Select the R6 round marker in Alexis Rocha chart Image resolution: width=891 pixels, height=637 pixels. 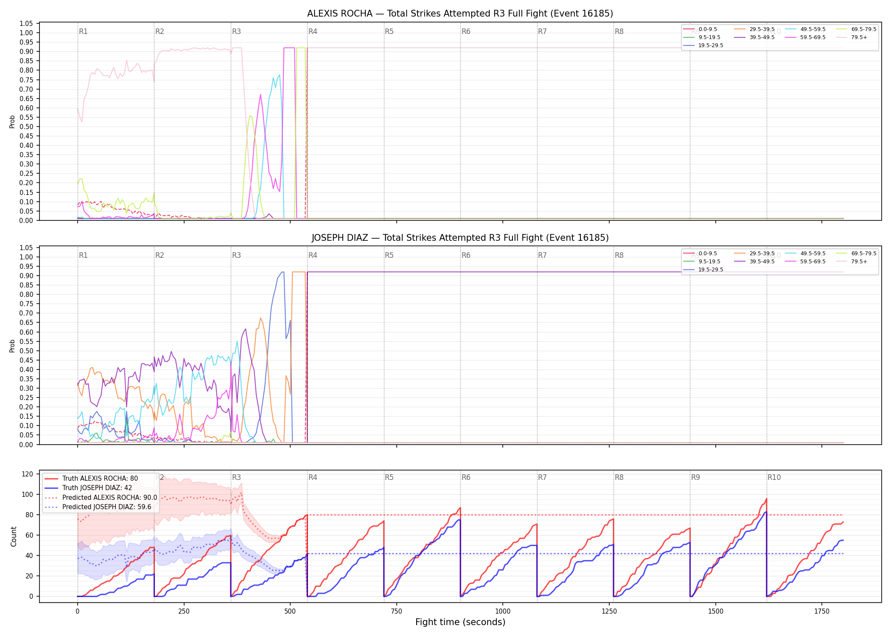click(x=466, y=31)
